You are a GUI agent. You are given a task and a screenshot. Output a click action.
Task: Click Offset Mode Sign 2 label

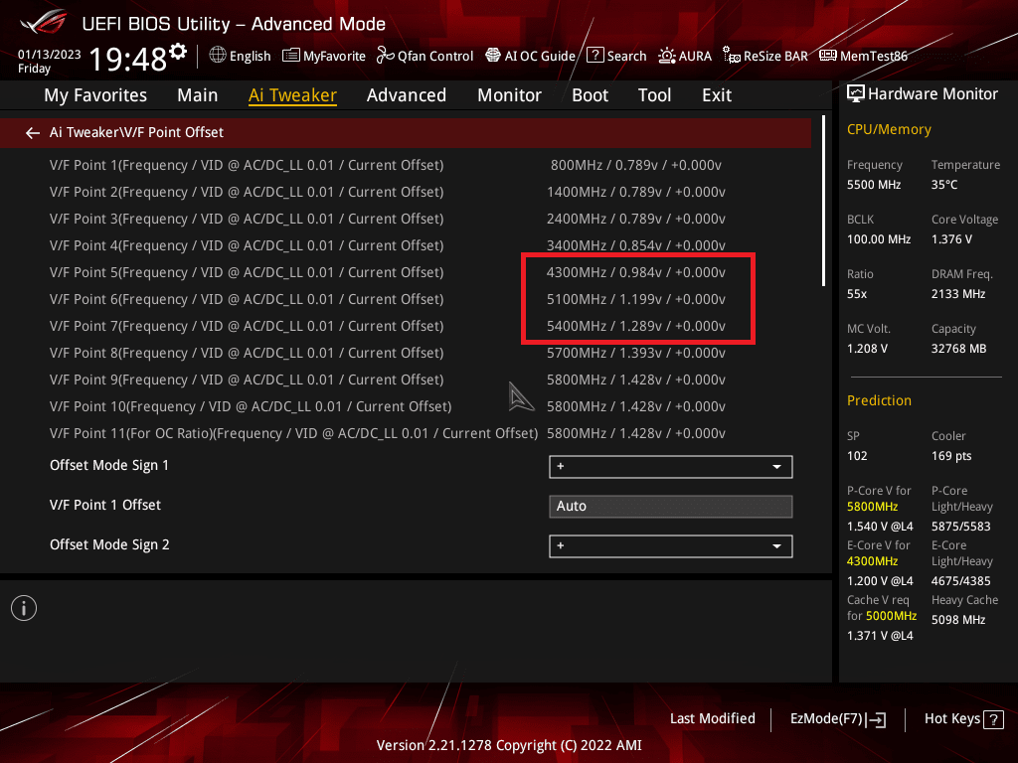click(x=109, y=545)
